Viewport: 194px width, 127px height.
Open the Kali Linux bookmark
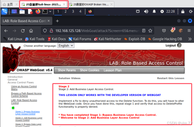(13, 39)
